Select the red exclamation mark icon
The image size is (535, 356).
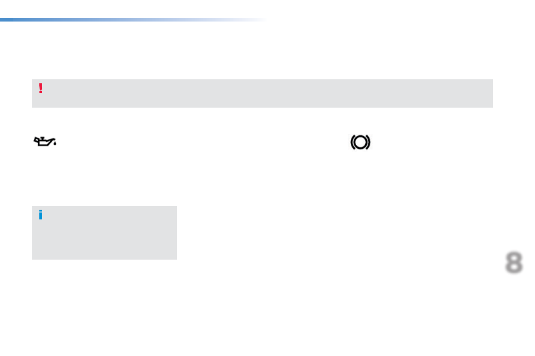40,88
